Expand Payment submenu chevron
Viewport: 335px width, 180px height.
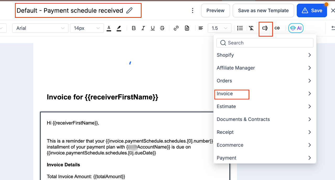click(310, 157)
